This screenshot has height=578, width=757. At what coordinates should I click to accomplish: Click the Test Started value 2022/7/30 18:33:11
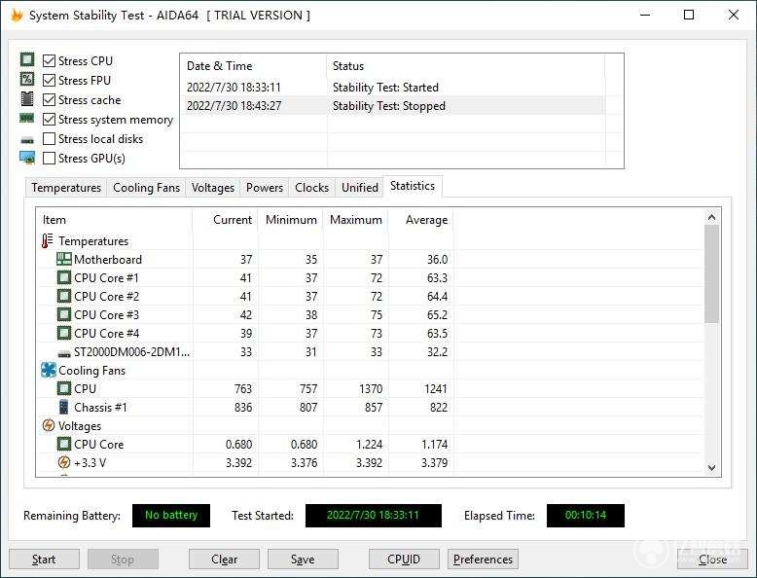[x=374, y=515]
